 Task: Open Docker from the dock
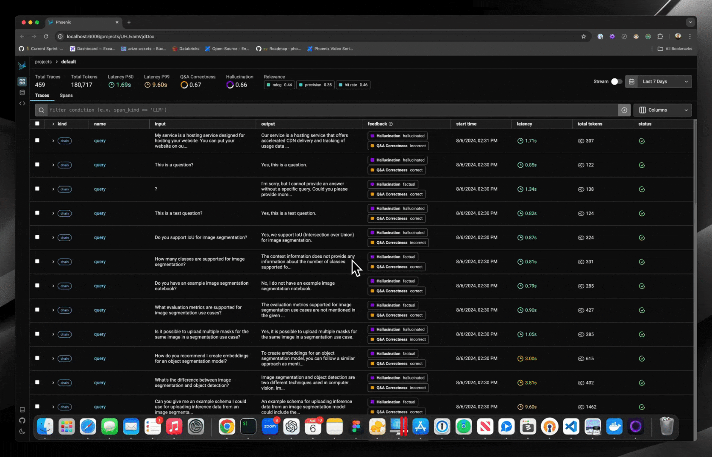[614, 427]
